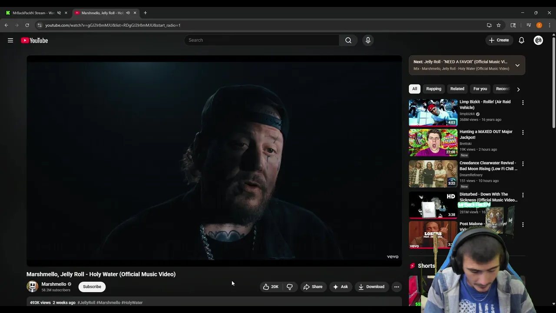
Task: Click the Brettski channel name
Action: tap(465, 143)
